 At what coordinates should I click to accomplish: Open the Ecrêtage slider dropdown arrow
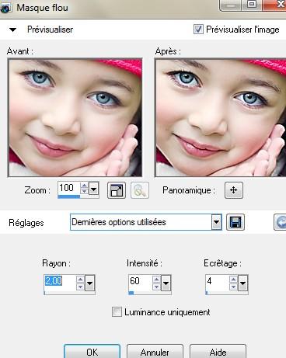(x=242, y=283)
